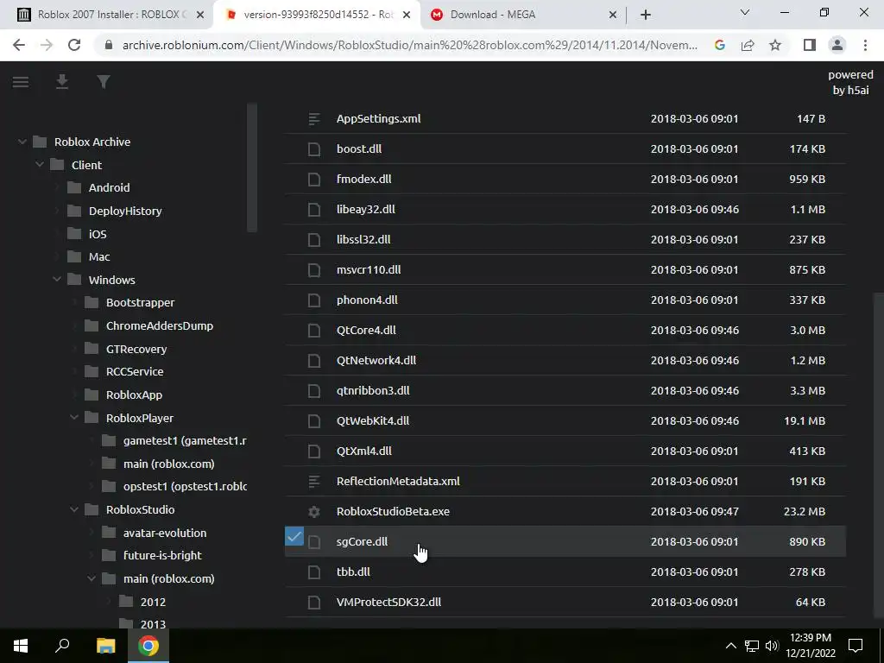The width and height of the screenshot is (884, 663).
Task: Open Chrome profile avatar
Action: 837,45
